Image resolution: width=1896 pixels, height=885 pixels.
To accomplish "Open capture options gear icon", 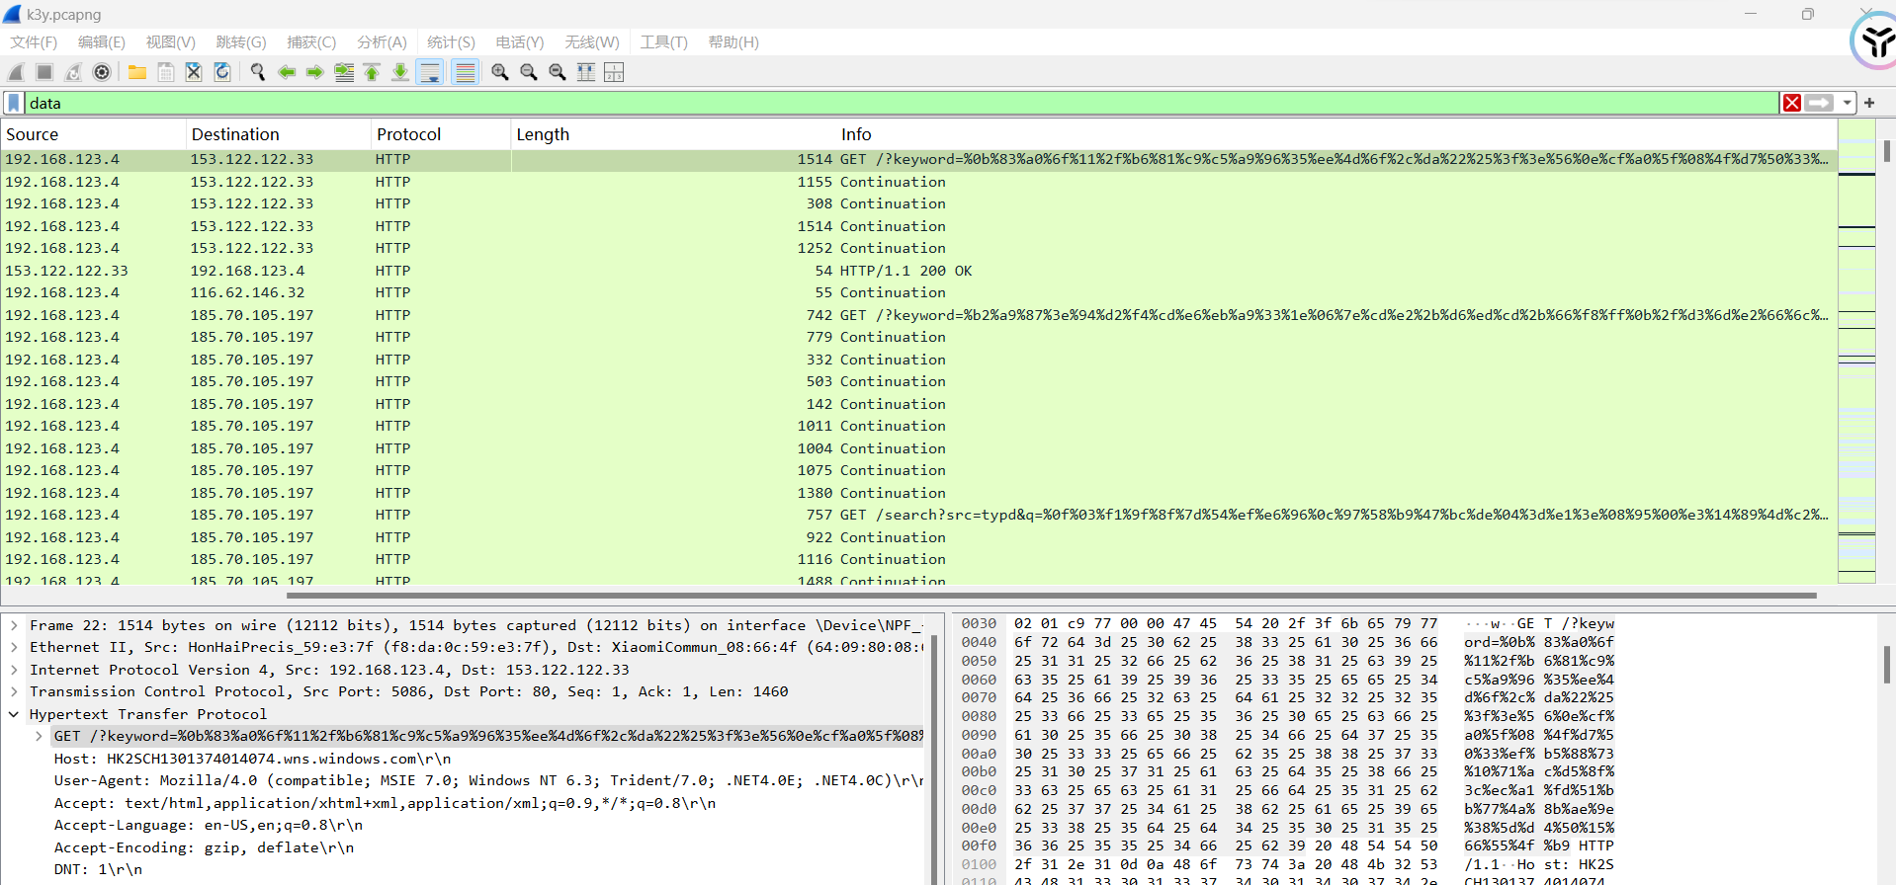I will pyautogui.click(x=102, y=72).
